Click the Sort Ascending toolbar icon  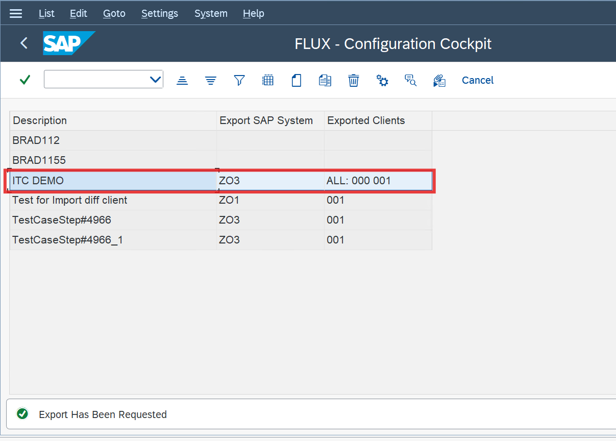(182, 80)
